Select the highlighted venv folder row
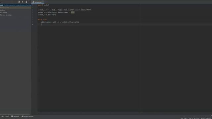Screen dimensions: 212x119 coord(16,8)
